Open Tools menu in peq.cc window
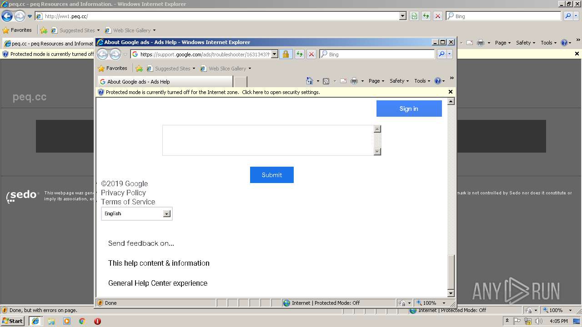Viewport: 582px width, 327px height. pos(548,43)
